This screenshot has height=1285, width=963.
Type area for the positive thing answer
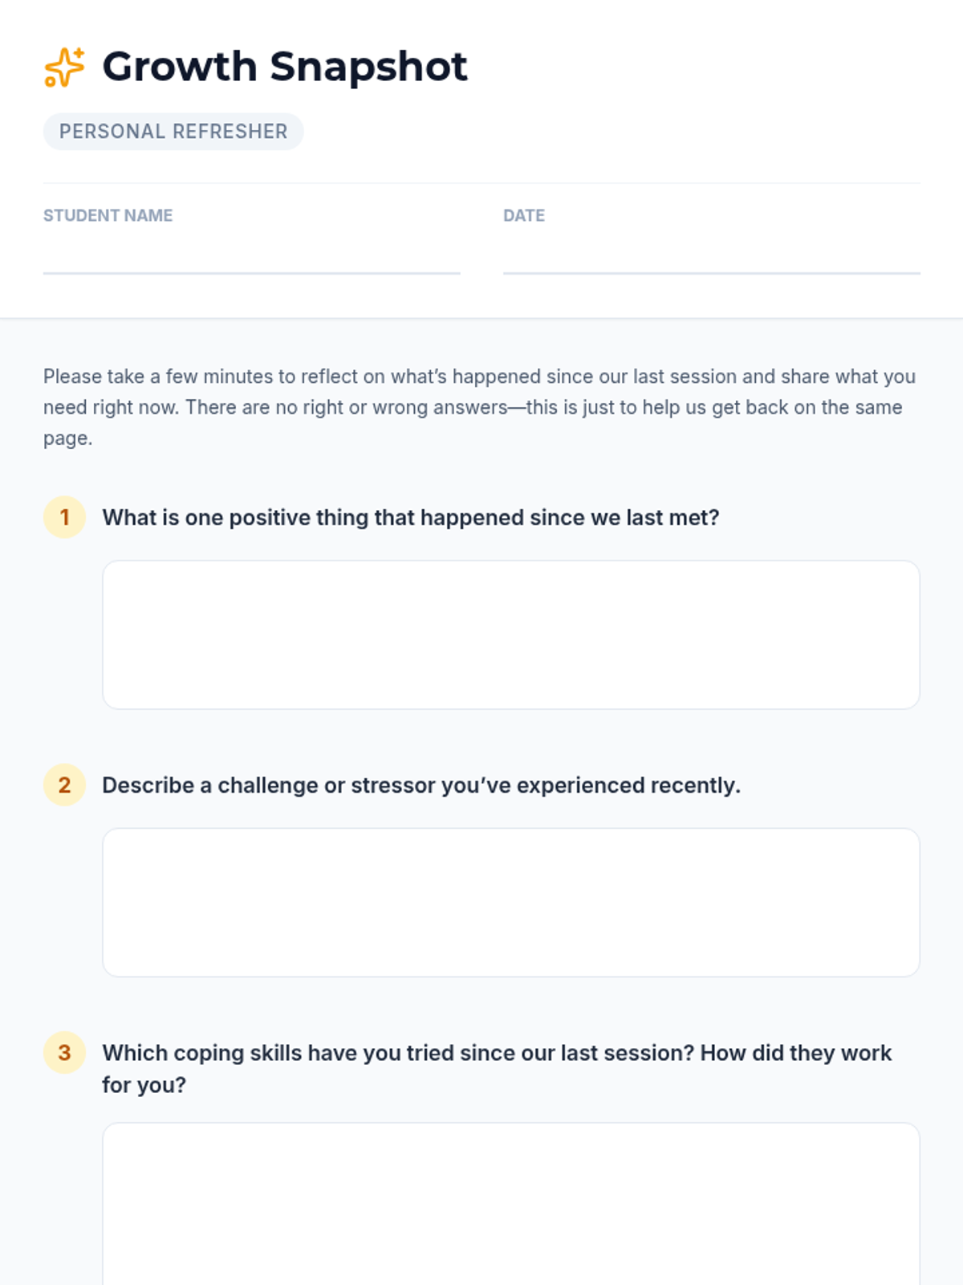(510, 634)
